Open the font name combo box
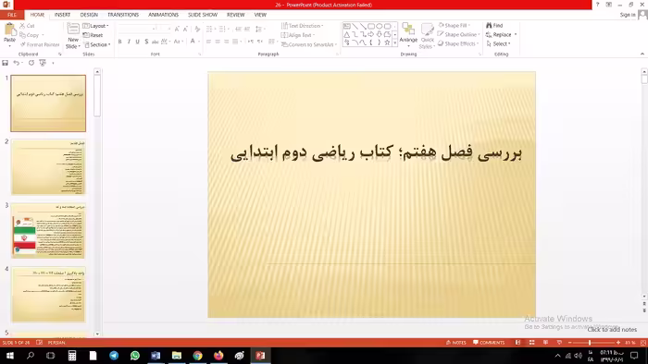 click(137, 29)
